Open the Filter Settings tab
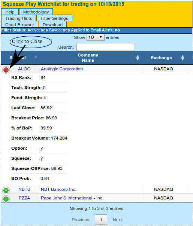Screen dimensions: 193x226 click(54, 18)
